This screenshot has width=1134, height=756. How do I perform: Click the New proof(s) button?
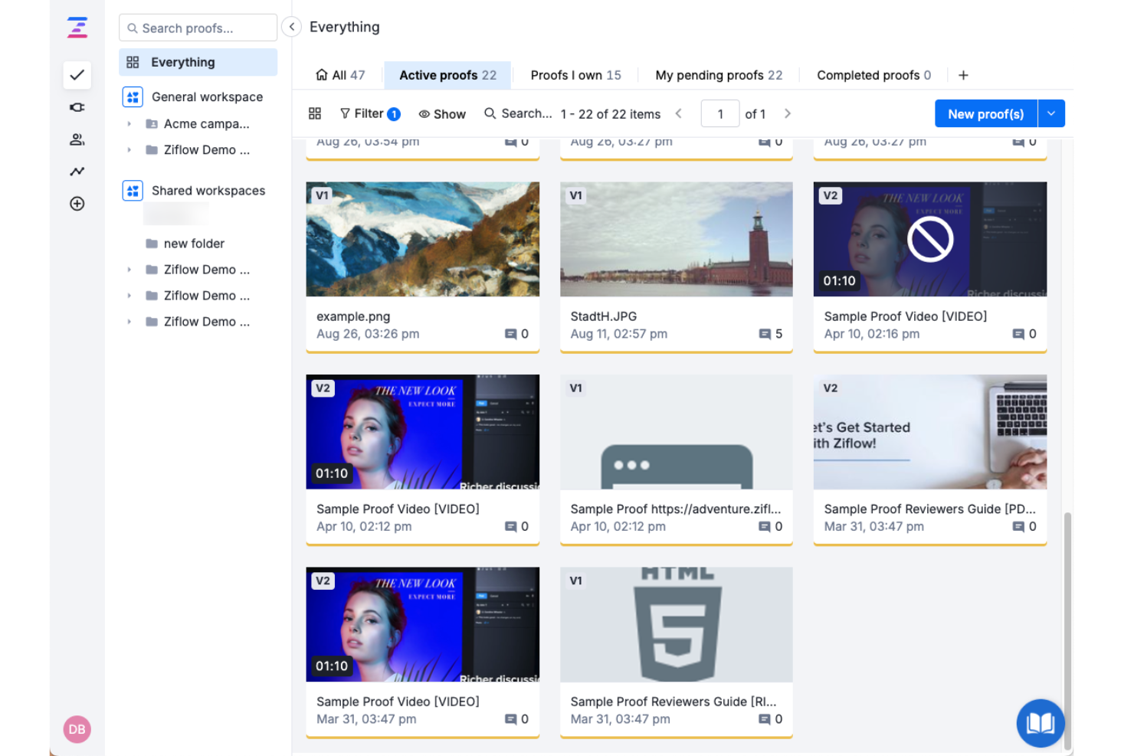point(985,113)
